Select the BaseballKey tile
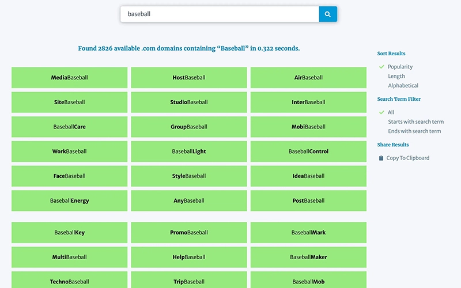Image resolution: width=461 pixels, height=288 pixels. pos(69,233)
